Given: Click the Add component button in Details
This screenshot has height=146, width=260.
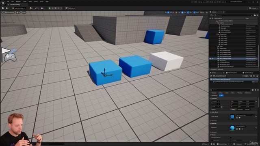Looking at the screenshot, I should click(245, 76).
